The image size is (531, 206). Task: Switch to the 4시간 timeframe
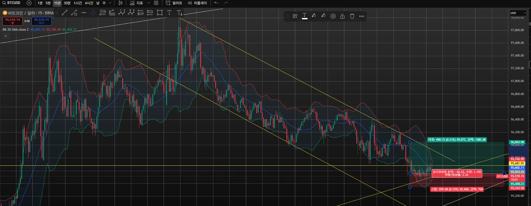pos(89,3)
